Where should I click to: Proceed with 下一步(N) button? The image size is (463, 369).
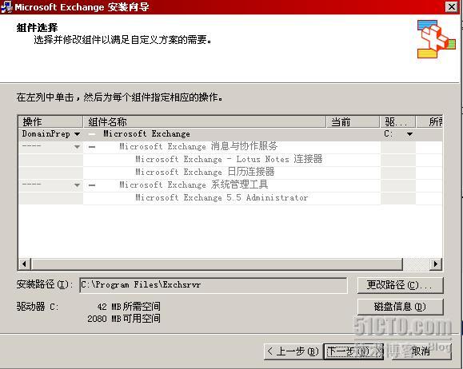point(353,351)
